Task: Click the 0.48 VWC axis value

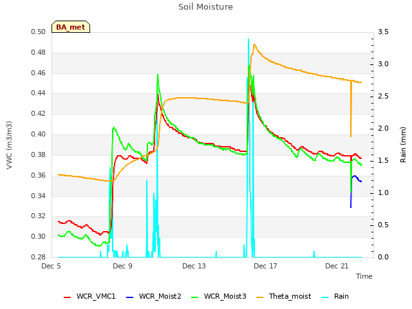Action: (x=39, y=53)
